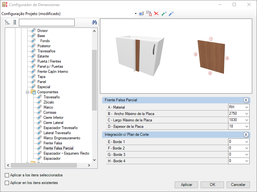257x192 pixels.
Task: Collapse the Componentes tree folder
Action: click(27, 92)
